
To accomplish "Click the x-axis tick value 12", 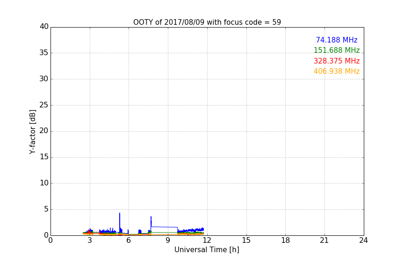I will pos(207,241).
